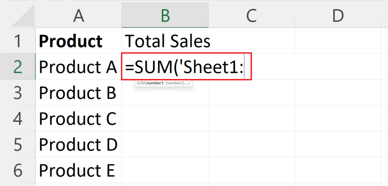Select row 6 header

point(17,170)
